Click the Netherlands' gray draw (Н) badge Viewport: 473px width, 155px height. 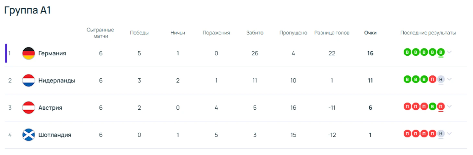[441, 79]
